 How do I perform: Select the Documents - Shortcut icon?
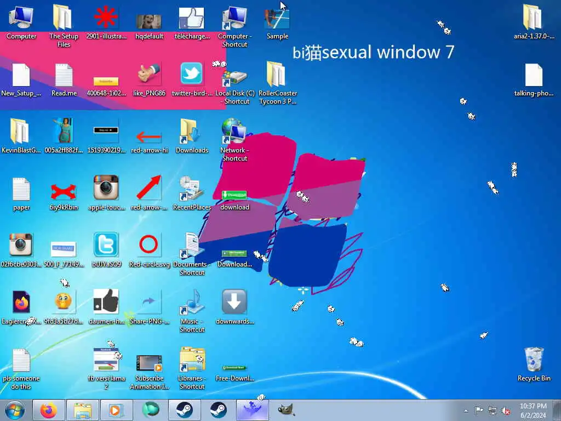[x=192, y=254]
